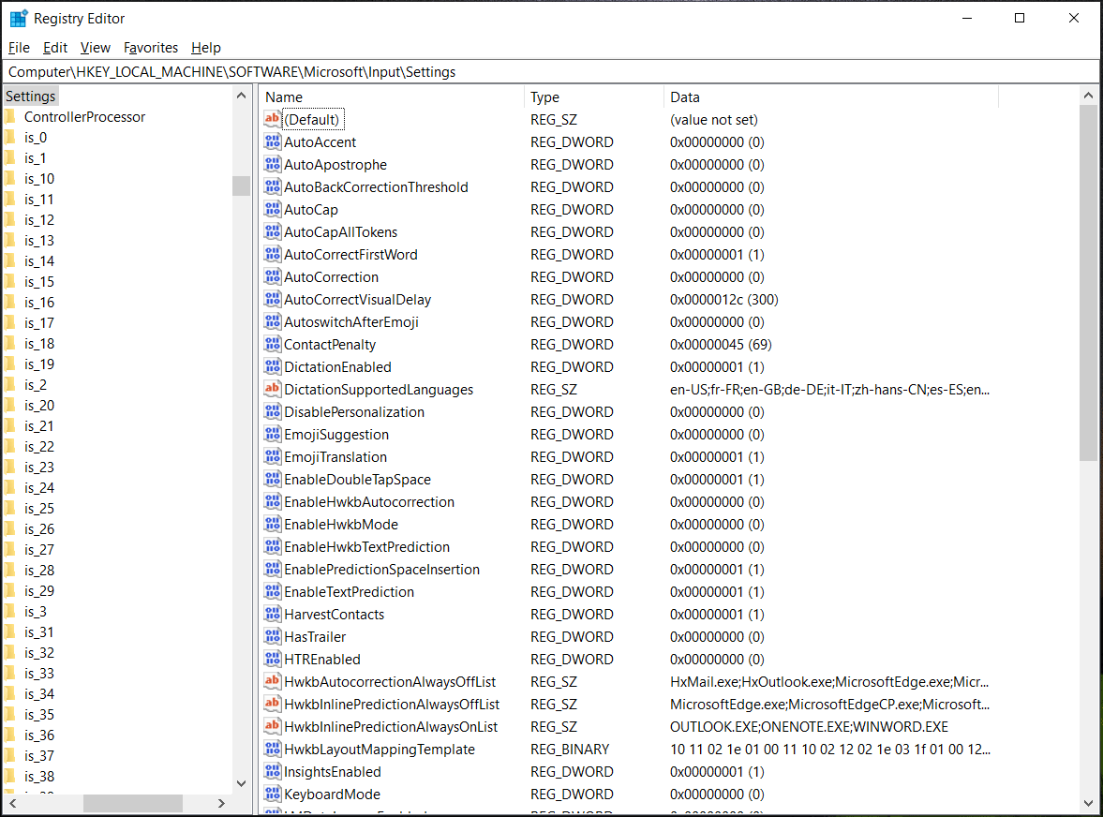Click the tree pane scroll left arrow
Screen dimensions: 1103x817
pyautogui.click(x=13, y=803)
